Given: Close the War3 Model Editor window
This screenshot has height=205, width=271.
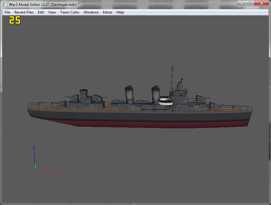Looking at the screenshot, I should (x=261, y=3).
